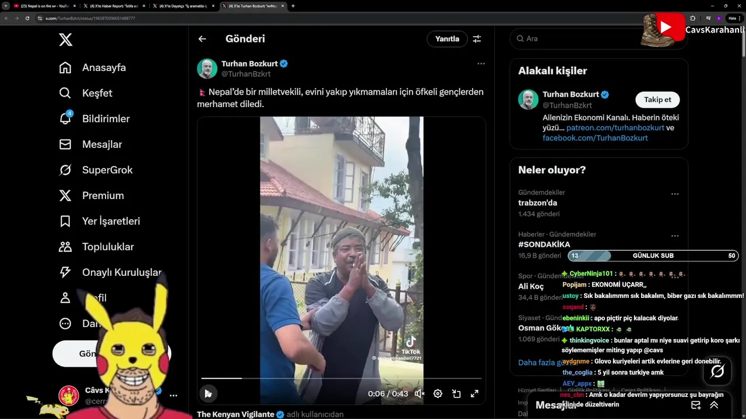Open Ali Koç trending topic
The width and height of the screenshot is (746, 419).
[531, 286]
